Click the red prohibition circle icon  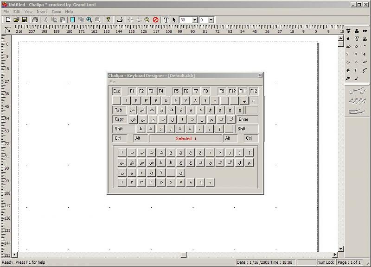(155, 20)
